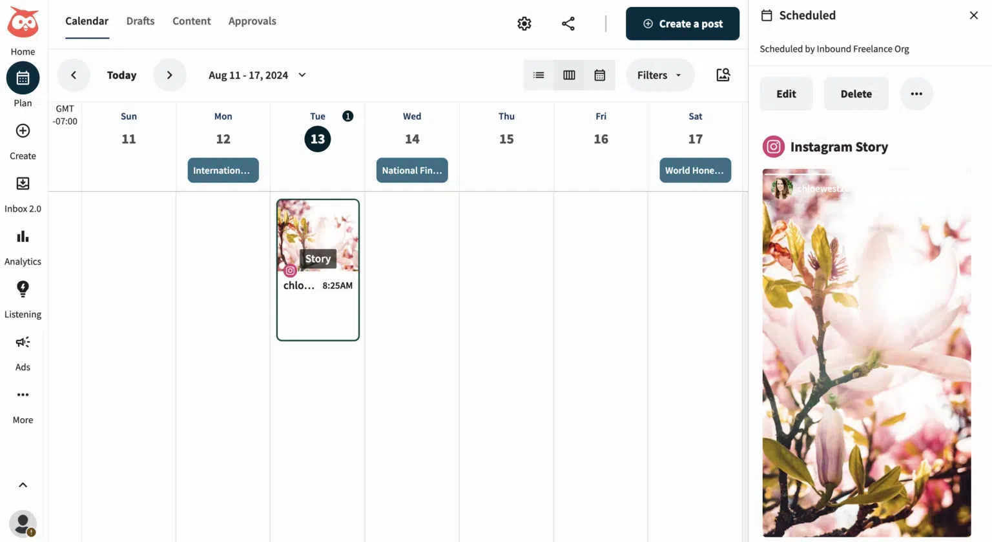Open the Plan calendar section

coord(23,77)
